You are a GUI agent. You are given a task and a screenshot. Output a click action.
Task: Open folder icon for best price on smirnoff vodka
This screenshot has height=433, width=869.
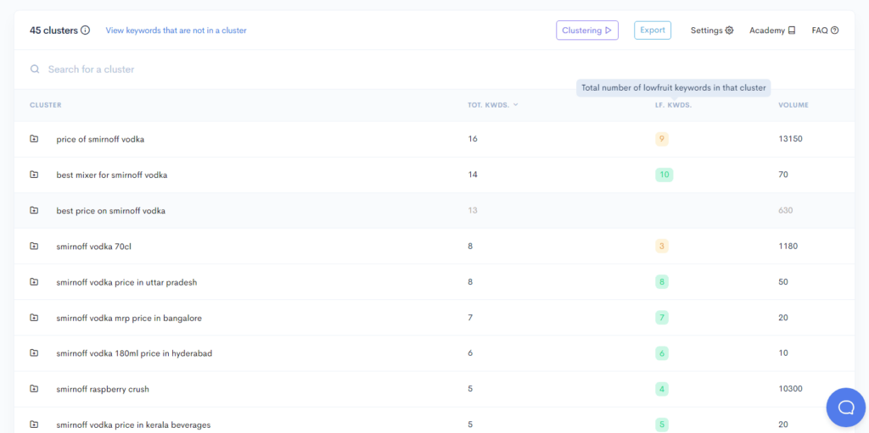tap(34, 210)
